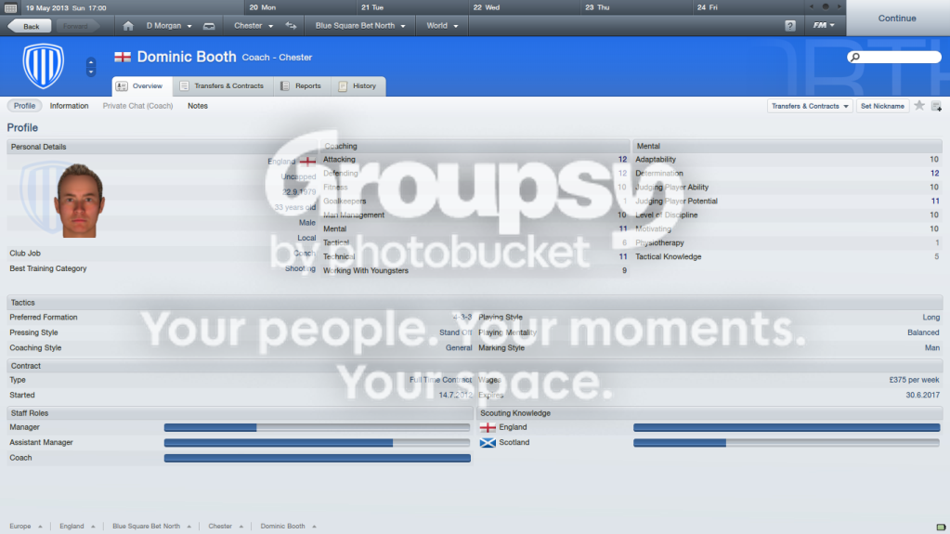950x534 pixels.
Task: Select the Information sub-tab
Action: [69, 106]
